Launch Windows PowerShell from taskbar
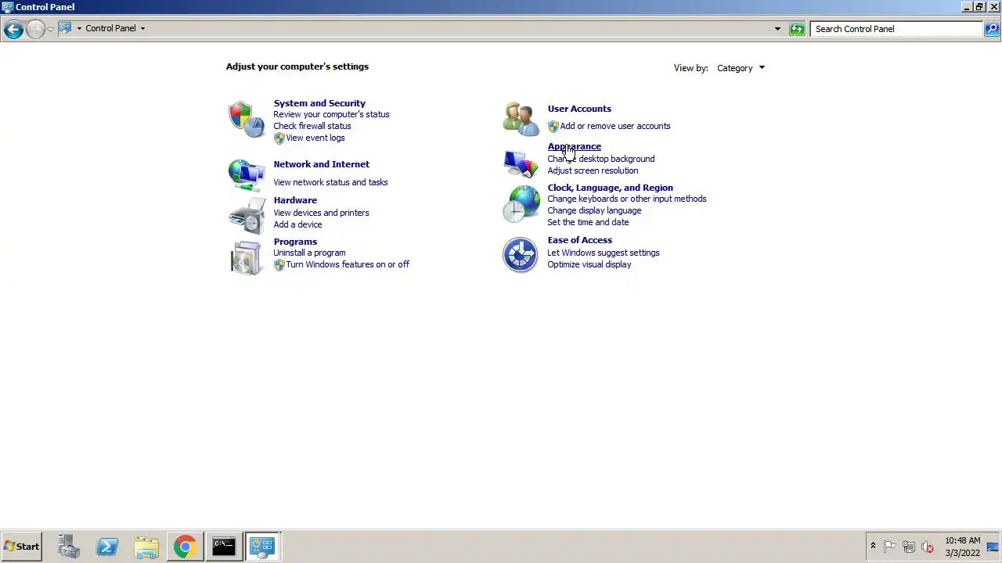 pos(107,547)
